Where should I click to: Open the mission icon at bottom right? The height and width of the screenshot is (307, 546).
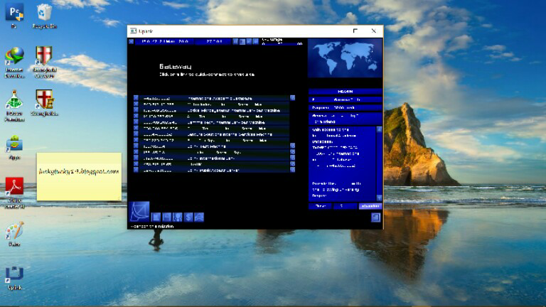[x=375, y=217]
